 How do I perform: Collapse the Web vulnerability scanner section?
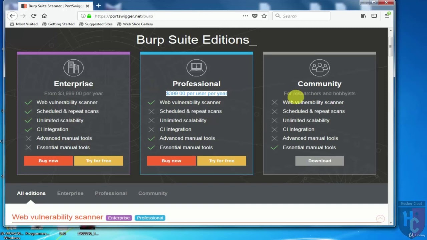coord(380,219)
